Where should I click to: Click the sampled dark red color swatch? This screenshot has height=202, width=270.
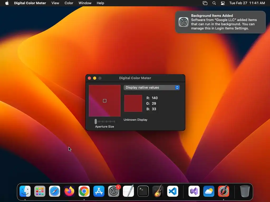click(x=133, y=103)
